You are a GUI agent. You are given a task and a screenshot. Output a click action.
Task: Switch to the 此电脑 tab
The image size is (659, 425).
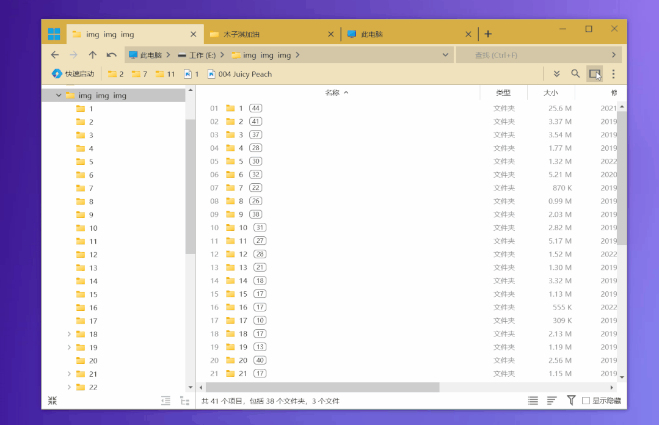409,34
